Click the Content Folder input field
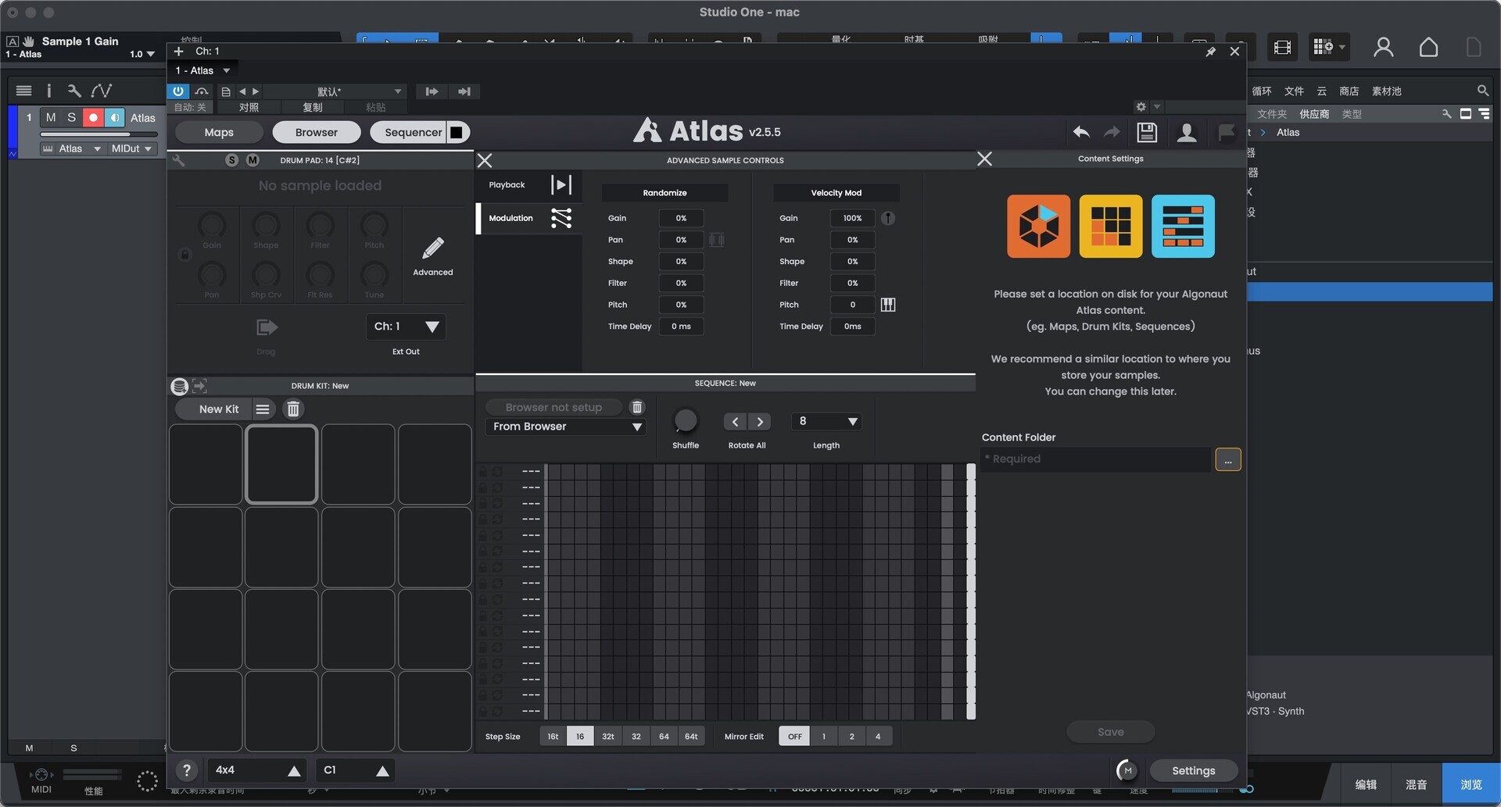 (1095, 459)
